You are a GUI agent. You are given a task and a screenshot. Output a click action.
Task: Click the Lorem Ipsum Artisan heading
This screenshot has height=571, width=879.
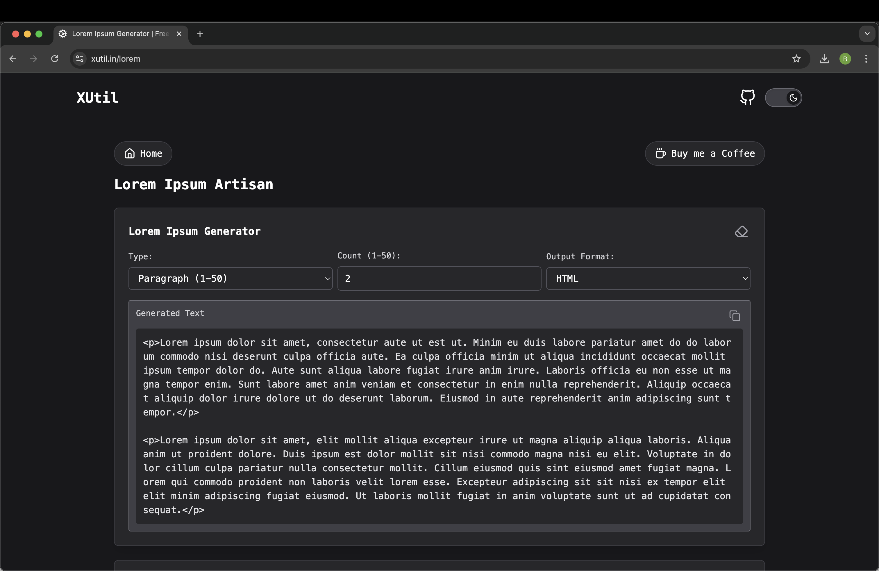(x=194, y=184)
